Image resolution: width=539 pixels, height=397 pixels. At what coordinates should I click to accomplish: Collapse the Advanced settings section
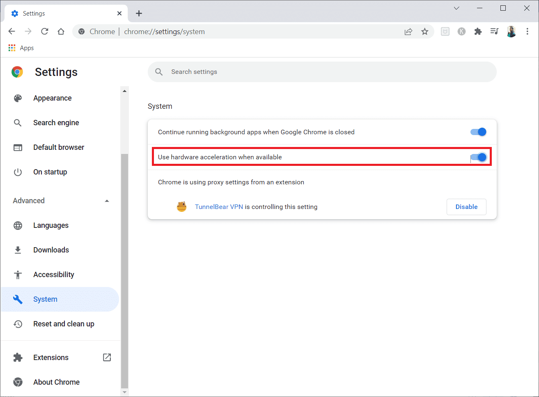coord(107,201)
